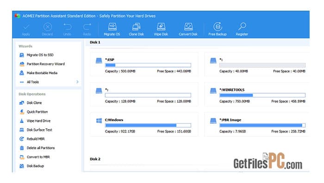
Task: Click the *:PBR Image usage bar
Action: [x=262, y=125]
